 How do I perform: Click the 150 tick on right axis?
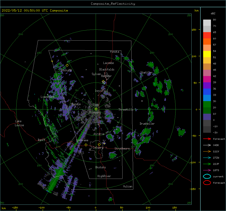[x=194, y=30]
